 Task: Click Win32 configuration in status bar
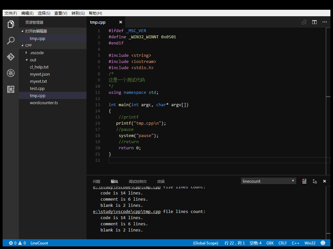(310, 243)
